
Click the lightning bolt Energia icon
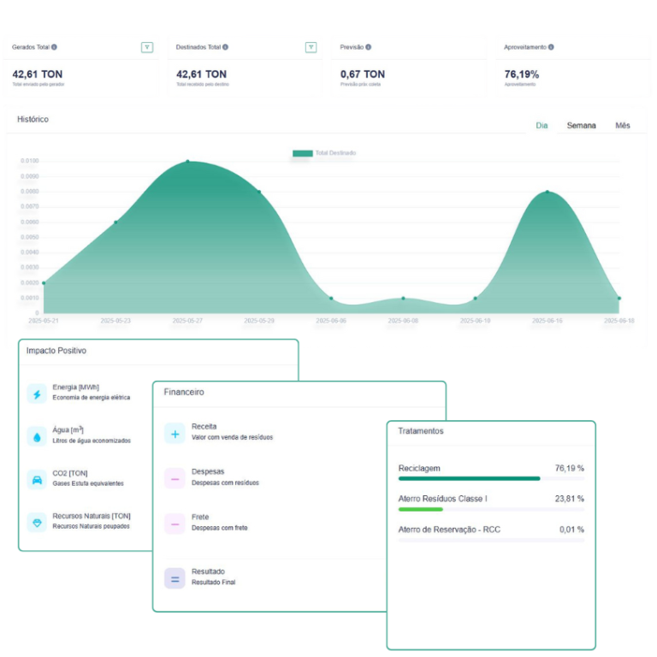37,394
